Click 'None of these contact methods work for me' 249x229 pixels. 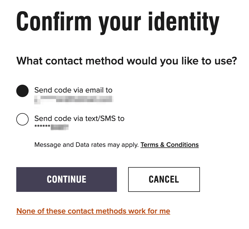[93, 211]
